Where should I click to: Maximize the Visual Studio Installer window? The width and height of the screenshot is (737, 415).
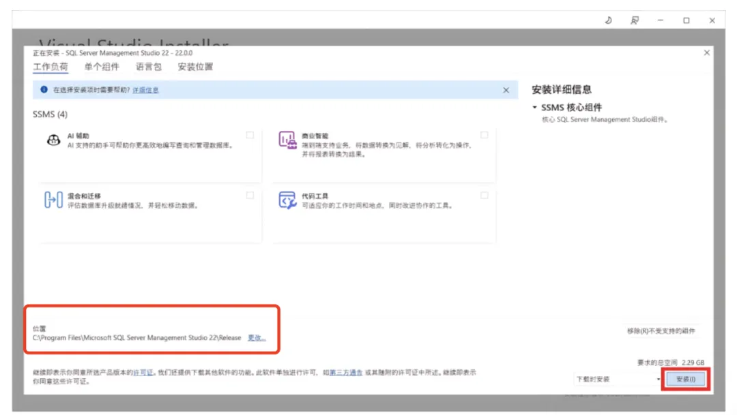tap(687, 20)
